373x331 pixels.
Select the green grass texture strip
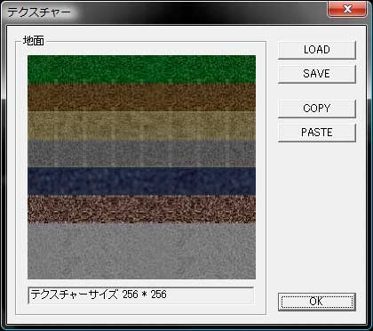click(x=141, y=69)
